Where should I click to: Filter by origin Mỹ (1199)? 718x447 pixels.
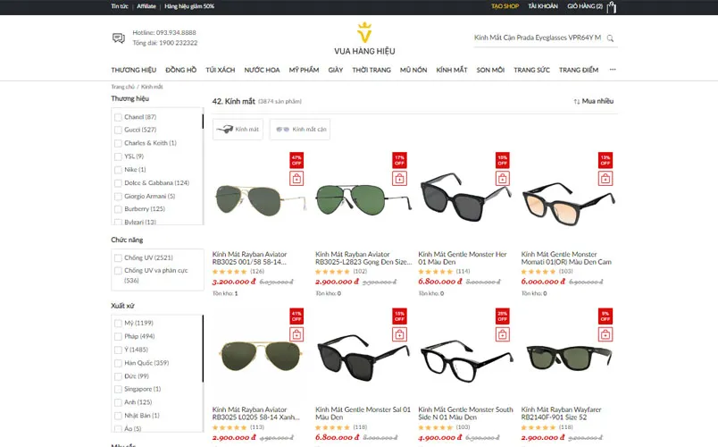[118, 324]
